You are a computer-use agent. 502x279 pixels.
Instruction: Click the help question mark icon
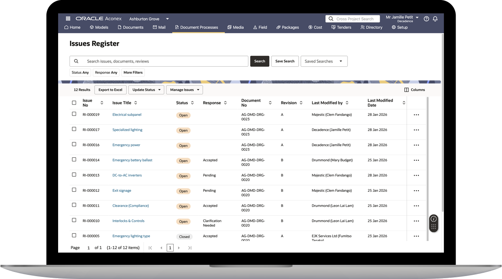[426, 19]
